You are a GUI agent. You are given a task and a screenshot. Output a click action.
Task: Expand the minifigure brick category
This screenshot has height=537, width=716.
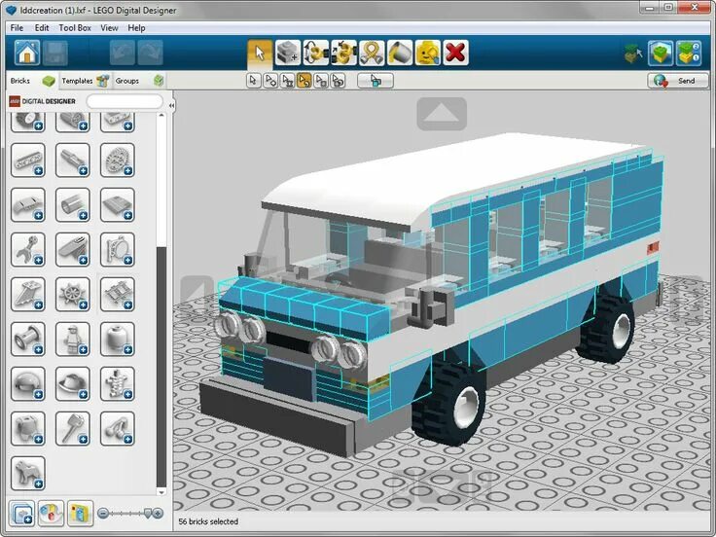[x=73, y=340]
